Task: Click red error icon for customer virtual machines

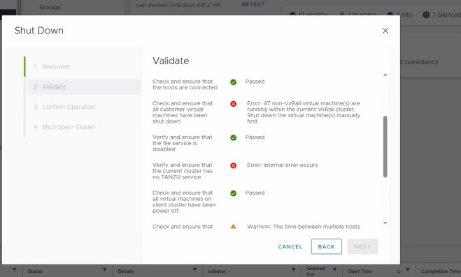Action: point(234,104)
